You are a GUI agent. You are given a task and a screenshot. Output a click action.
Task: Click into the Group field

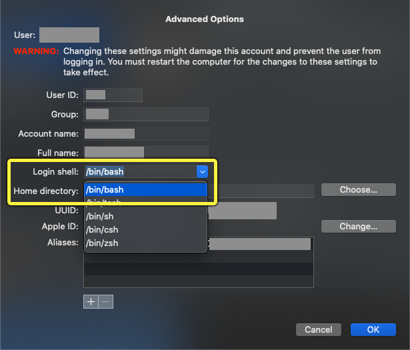coord(146,114)
